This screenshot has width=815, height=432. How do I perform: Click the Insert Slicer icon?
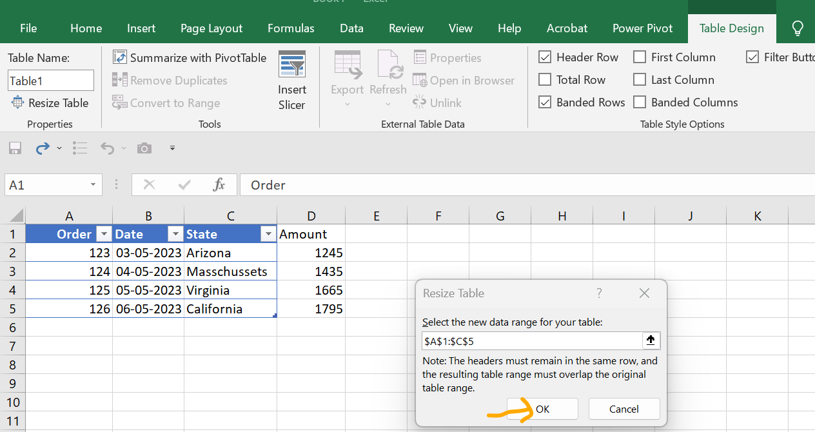[291, 65]
